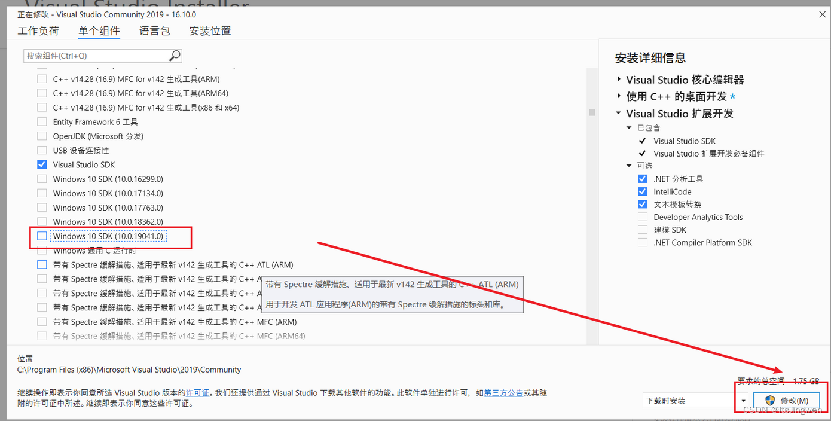Enable the Entity Framework 6 工具 checkbox

click(42, 122)
